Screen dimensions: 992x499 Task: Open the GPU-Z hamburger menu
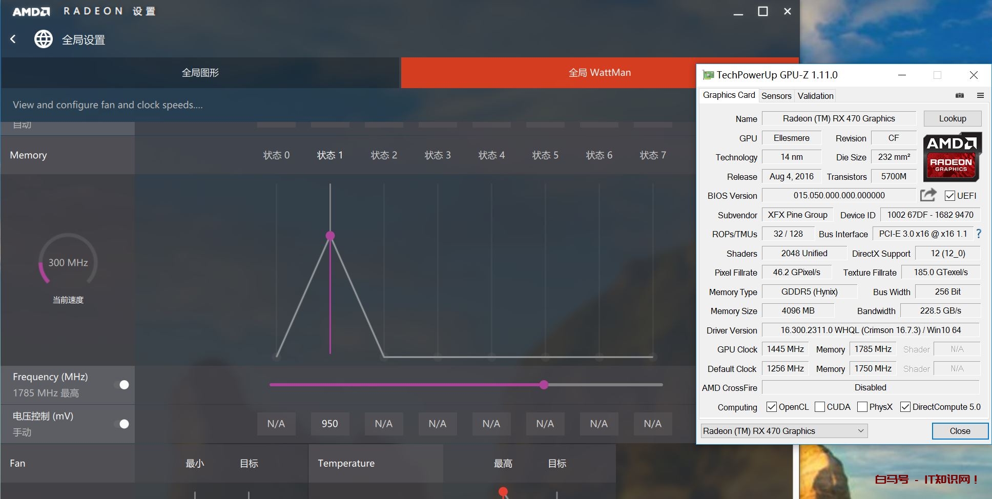[x=980, y=95]
